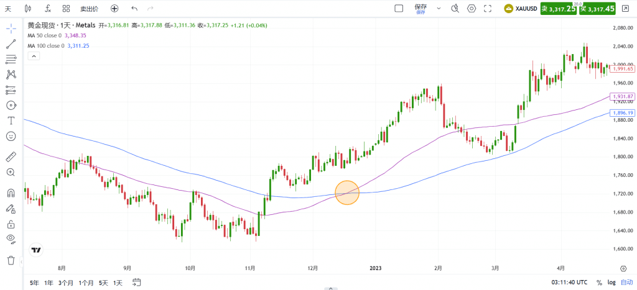Screen dimensions: 637x290
Task: Select the 1年 time range
Action: pos(49,283)
